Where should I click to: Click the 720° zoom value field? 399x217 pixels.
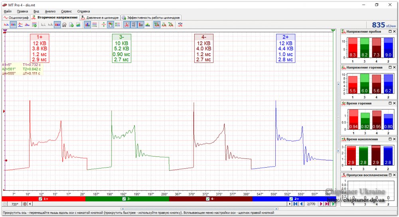point(15,204)
